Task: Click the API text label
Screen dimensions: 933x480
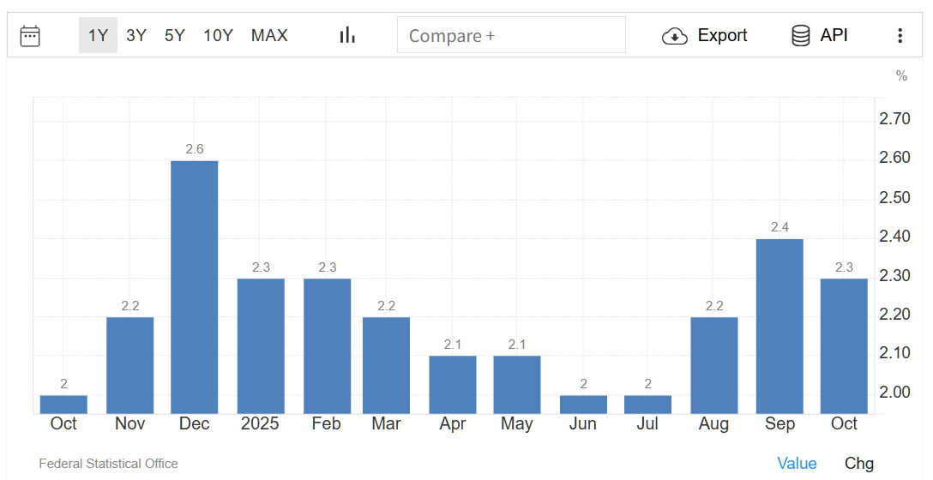Action: [834, 35]
